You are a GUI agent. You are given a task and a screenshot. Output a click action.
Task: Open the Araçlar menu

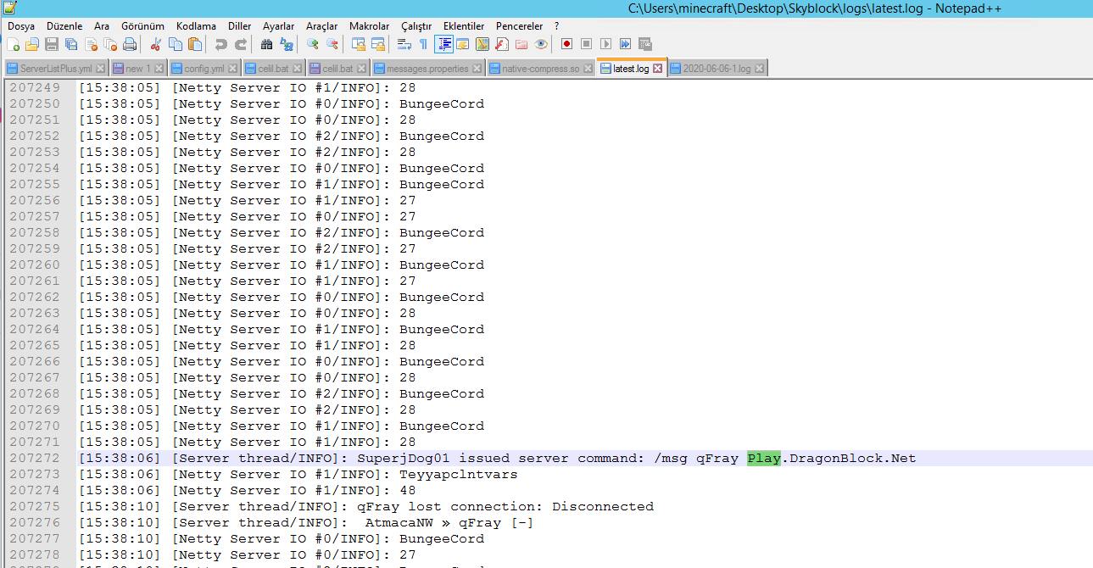coord(322,26)
